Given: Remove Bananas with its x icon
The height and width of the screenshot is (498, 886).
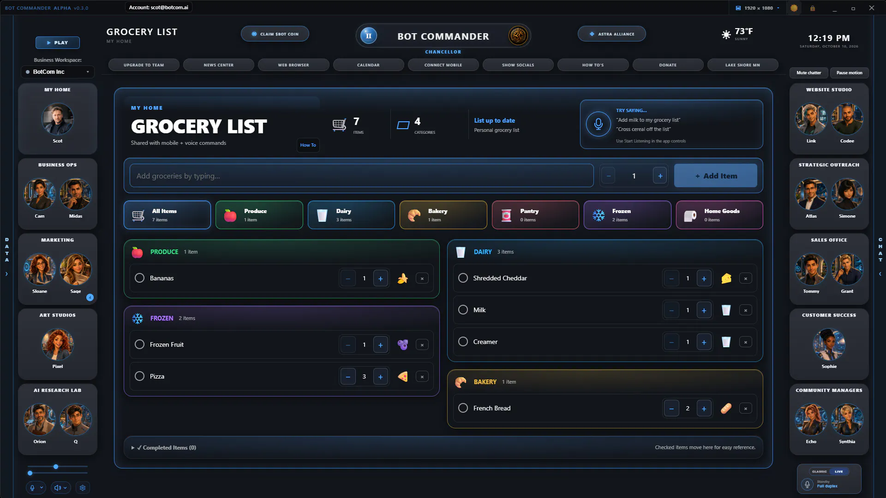Looking at the screenshot, I should click(422, 279).
